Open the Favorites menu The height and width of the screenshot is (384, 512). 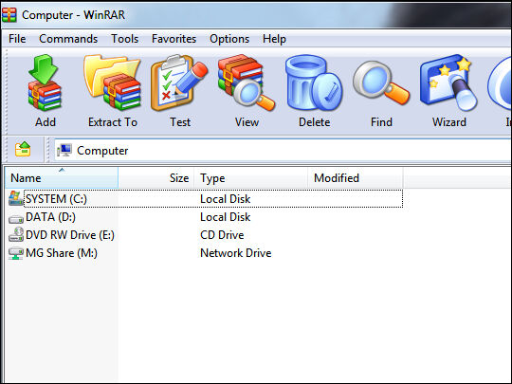pos(174,39)
